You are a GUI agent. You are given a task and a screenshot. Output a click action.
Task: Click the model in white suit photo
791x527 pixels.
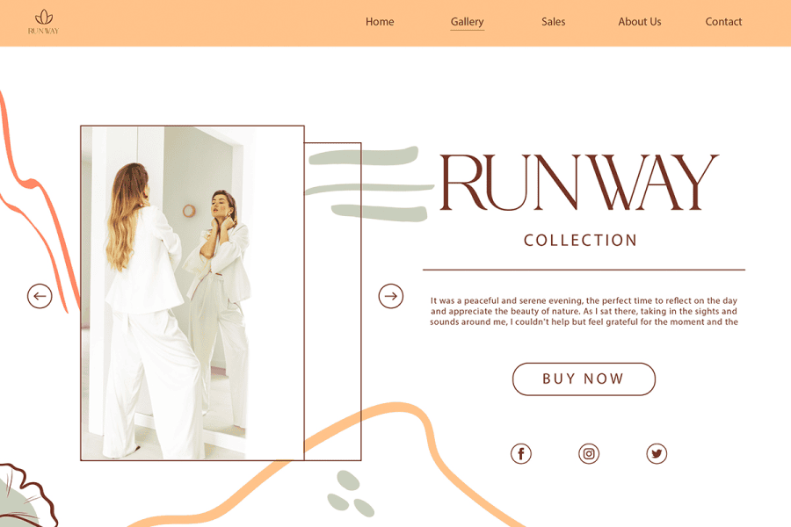tap(192, 292)
